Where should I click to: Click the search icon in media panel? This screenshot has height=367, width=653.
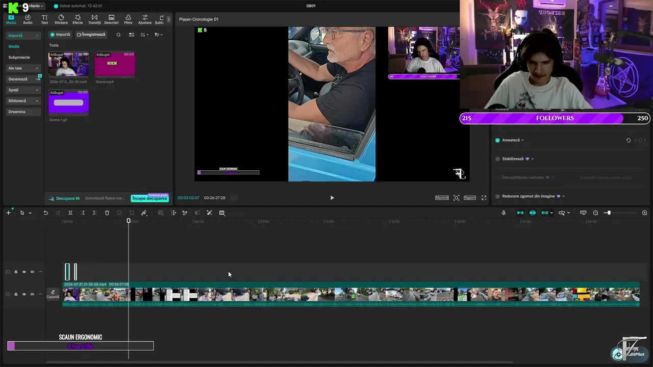click(118, 35)
